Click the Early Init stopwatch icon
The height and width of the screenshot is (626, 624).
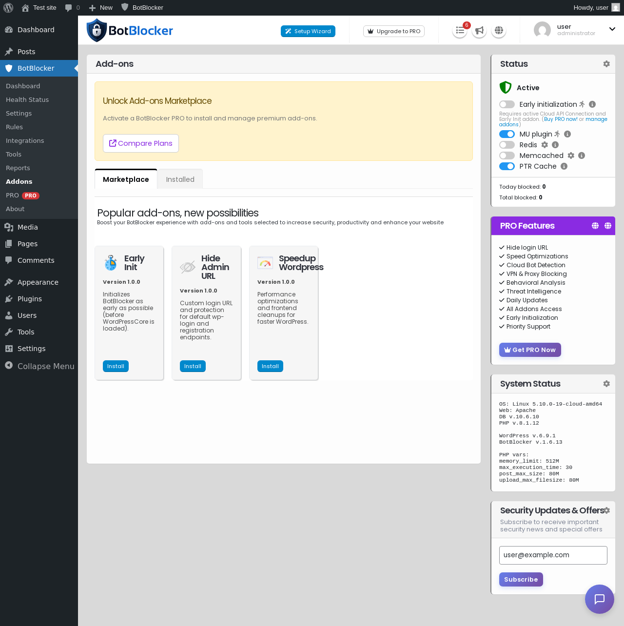pyautogui.click(x=111, y=263)
